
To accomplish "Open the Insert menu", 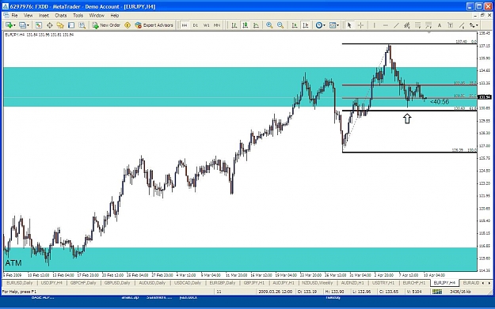I will (x=44, y=16).
